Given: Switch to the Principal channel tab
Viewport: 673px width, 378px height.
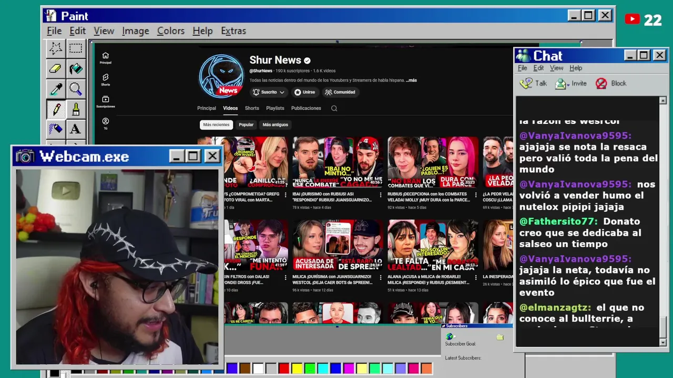Looking at the screenshot, I should click(x=207, y=108).
